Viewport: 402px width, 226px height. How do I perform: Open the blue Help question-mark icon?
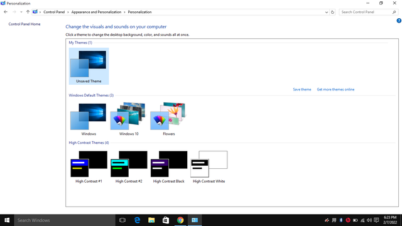(x=399, y=21)
